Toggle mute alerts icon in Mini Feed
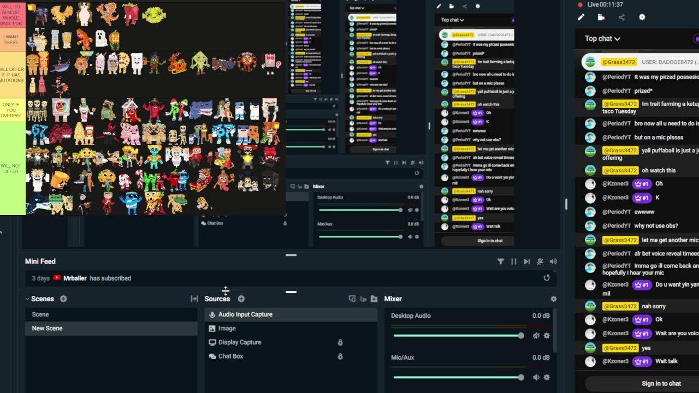 pyautogui.click(x=540, y=261)
